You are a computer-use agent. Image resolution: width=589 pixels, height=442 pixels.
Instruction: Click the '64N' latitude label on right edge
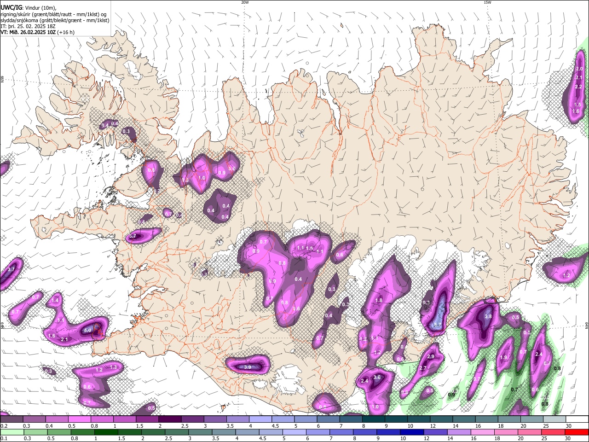pos(587,325)
